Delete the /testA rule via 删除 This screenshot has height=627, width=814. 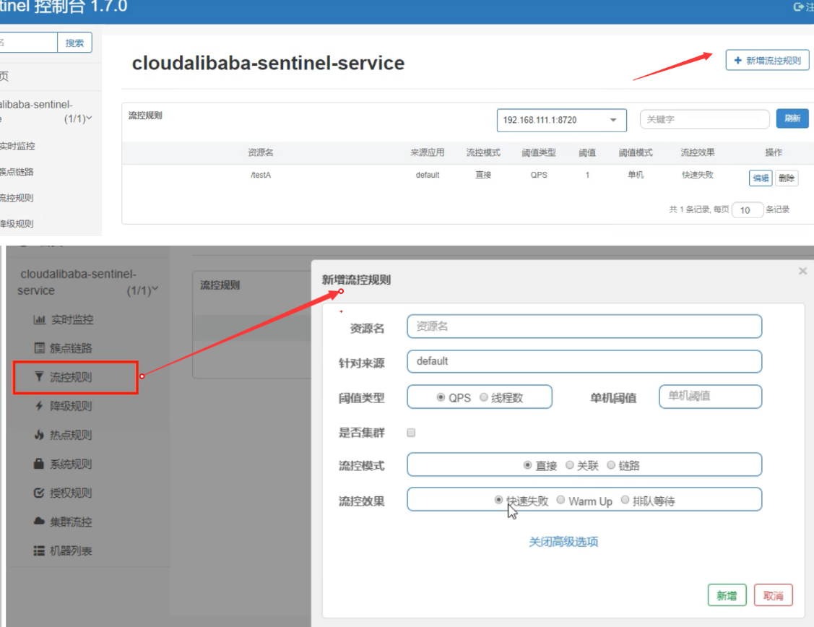(787, 178)
